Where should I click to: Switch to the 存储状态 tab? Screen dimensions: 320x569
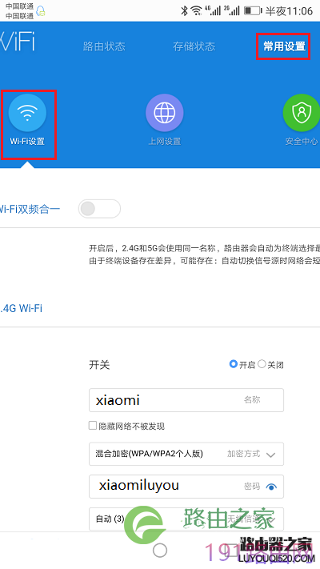click(194, 46)
